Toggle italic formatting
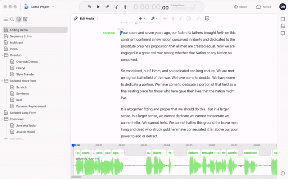Viewport: 288px width, 179px height. 181,19
